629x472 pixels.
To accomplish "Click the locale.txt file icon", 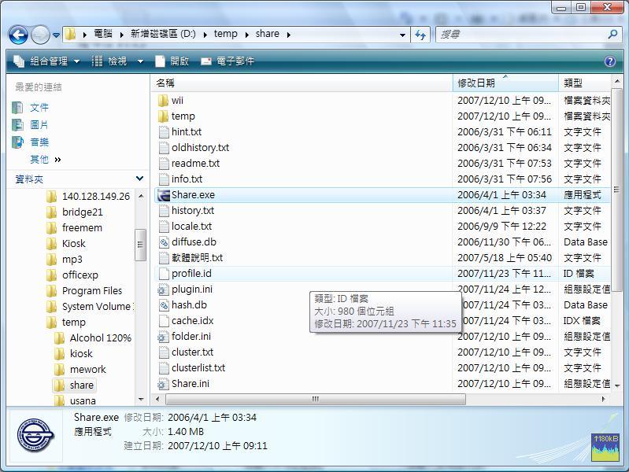I will (164, 227).
